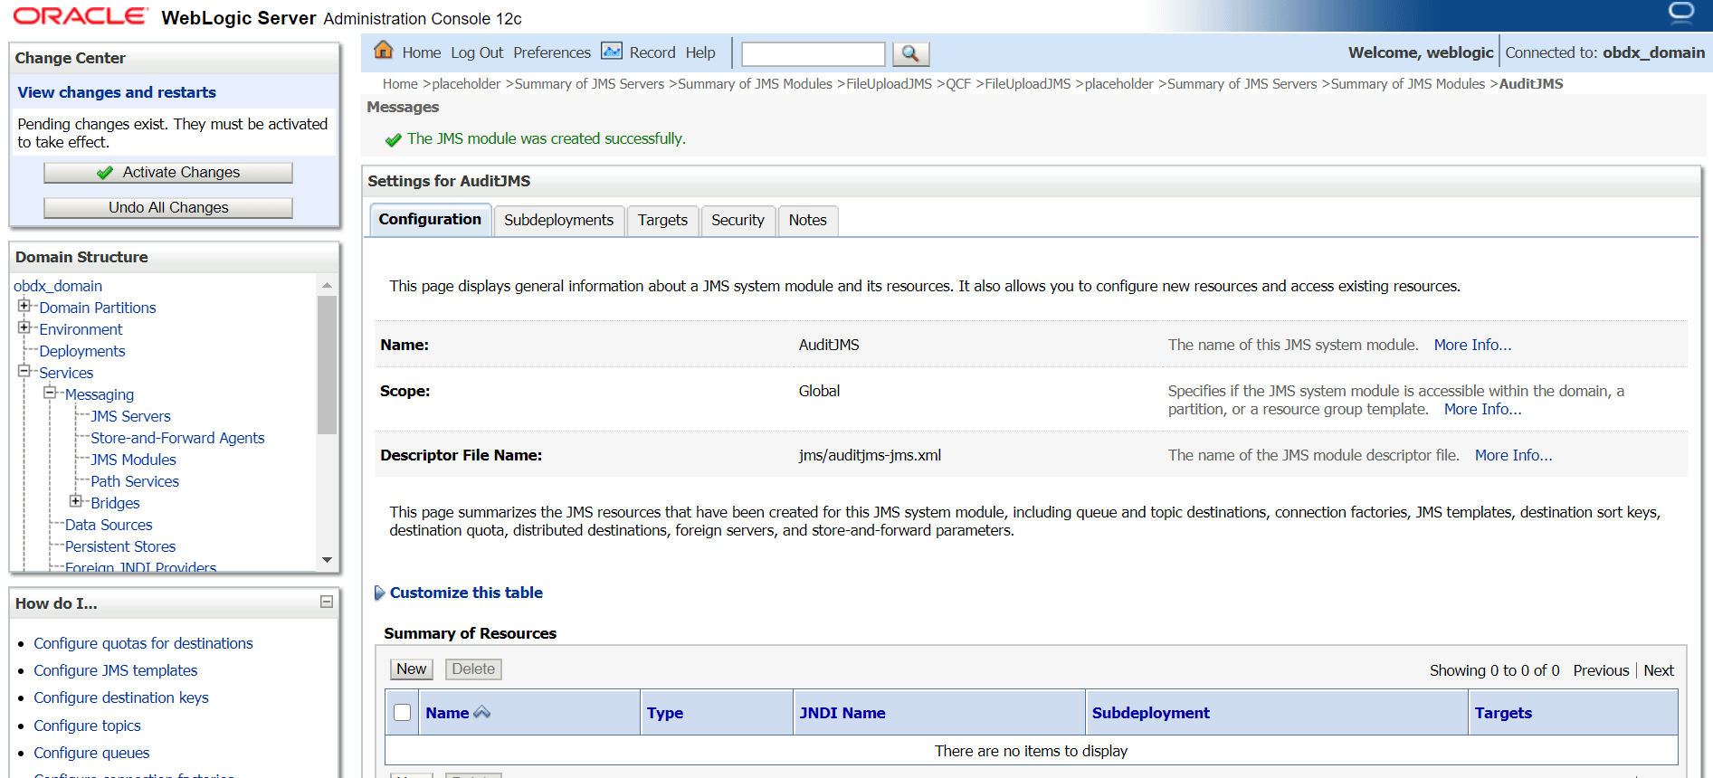Click the Name column sort arrow
The width and height of the screenshot is (1713, 778).
(482, 712)
